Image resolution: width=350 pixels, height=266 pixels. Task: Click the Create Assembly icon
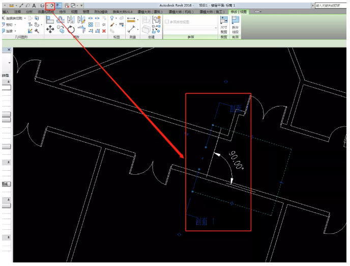(146, 20)
